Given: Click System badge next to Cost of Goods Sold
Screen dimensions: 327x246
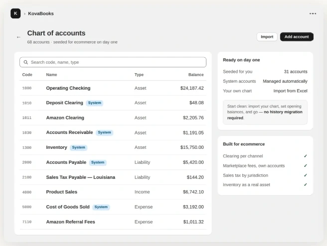Looking at the screenshot, I should coord(101,207).
